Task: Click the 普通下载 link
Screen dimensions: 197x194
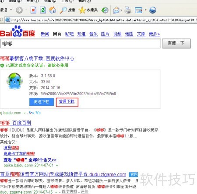Action: click(67, 101)
